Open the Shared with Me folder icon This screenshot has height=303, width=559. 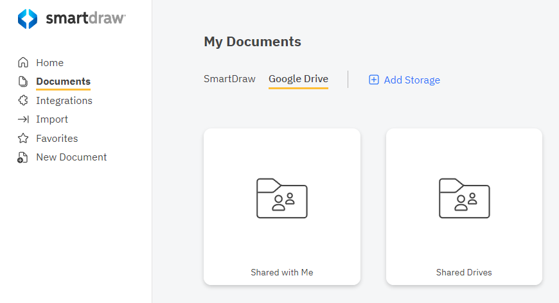coord(281,198)
